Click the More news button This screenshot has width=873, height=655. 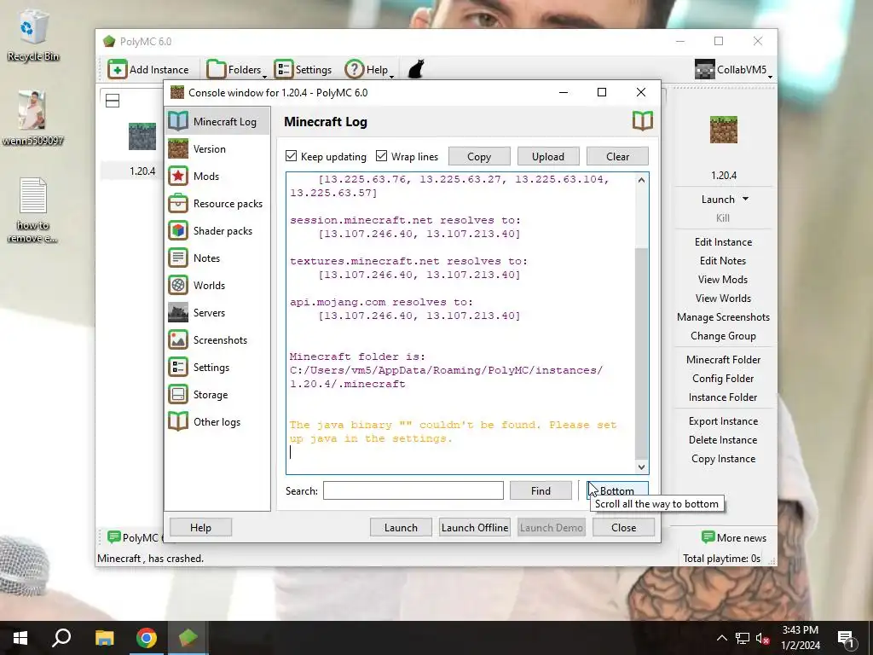[x=734, y=537]
